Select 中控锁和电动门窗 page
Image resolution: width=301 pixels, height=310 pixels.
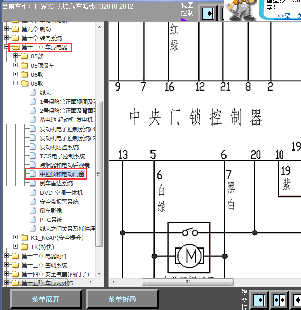(62, 174)
